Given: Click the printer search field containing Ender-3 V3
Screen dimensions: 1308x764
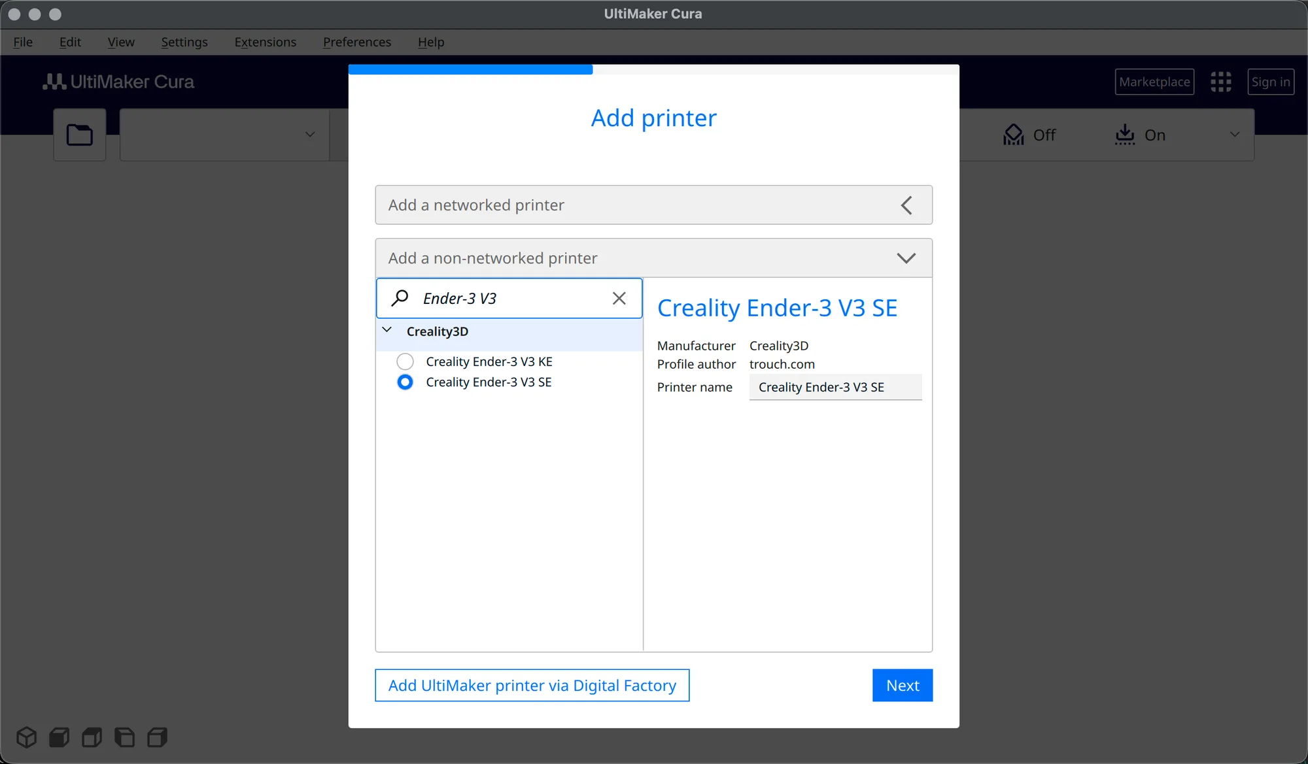Looking at the screenshot, I should coord(509,299).
